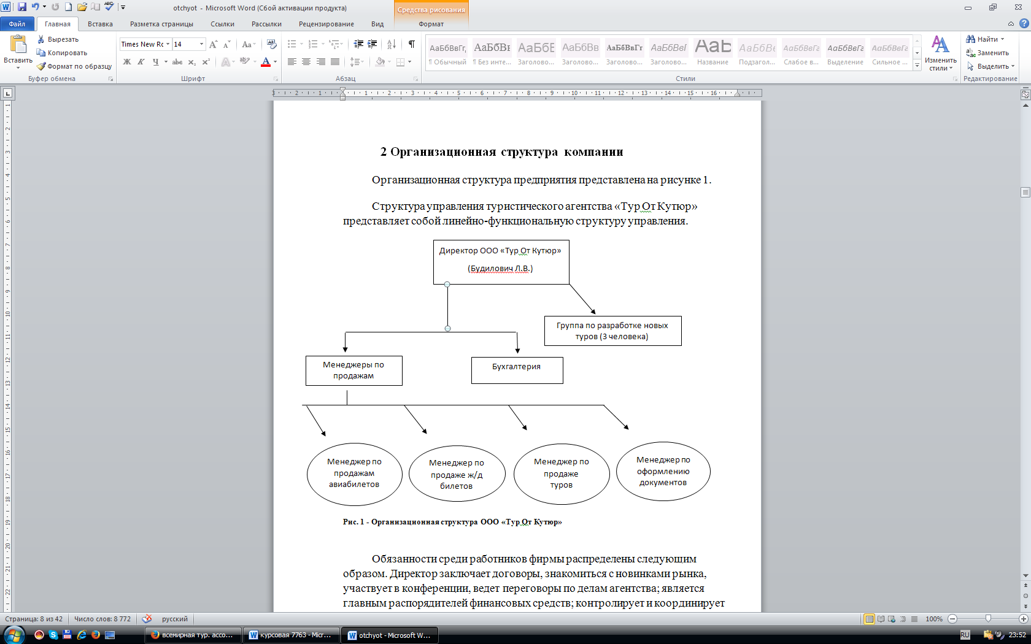Switch to the Ссылки tab
The width and height of the screenshot is (1031, 644).
pos(222,24)
